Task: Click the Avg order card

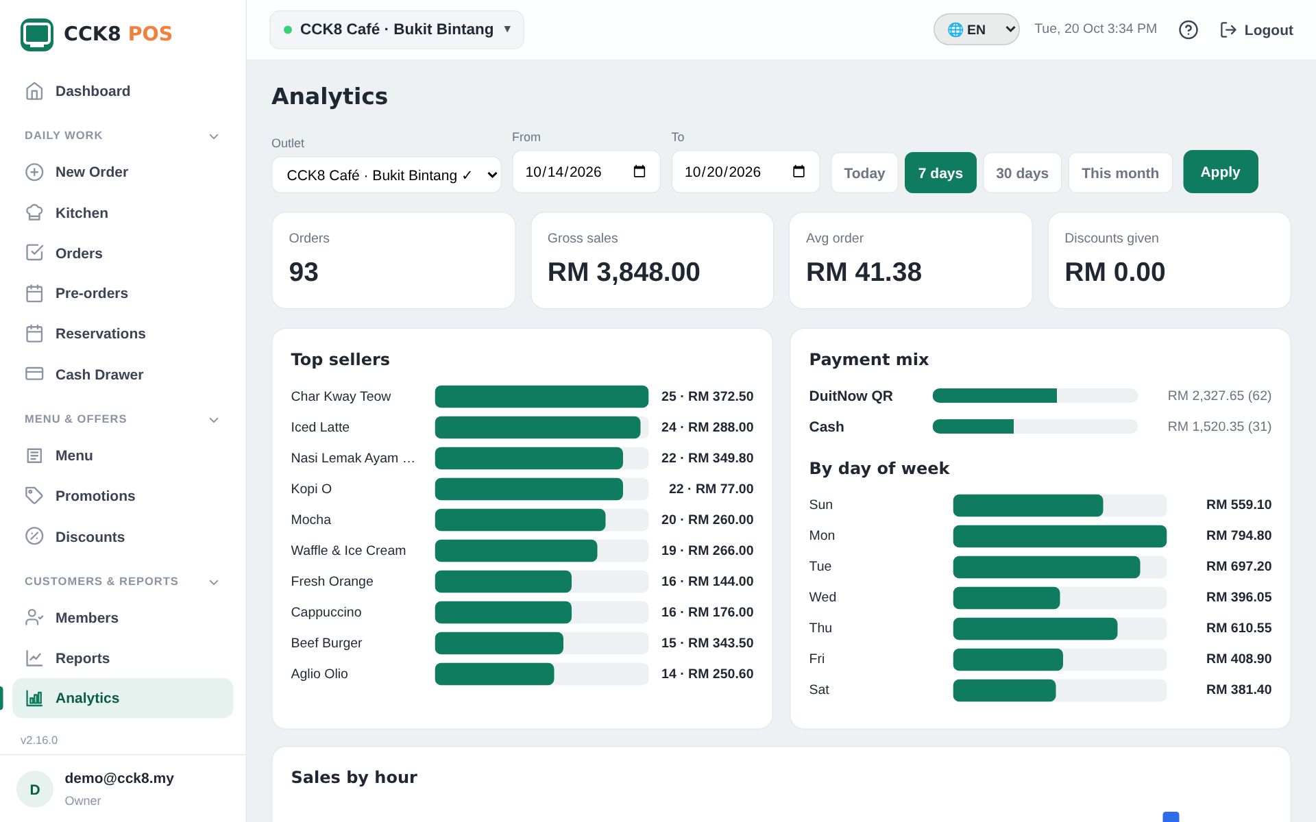Action: [x=910, y=260]
